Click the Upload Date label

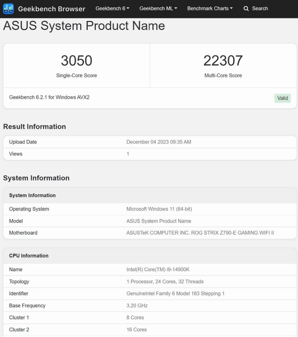coord(23,142)
